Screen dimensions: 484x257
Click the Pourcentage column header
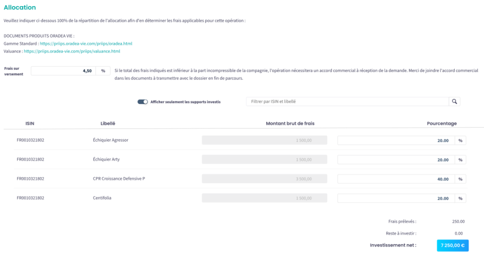tap(441, 123)
